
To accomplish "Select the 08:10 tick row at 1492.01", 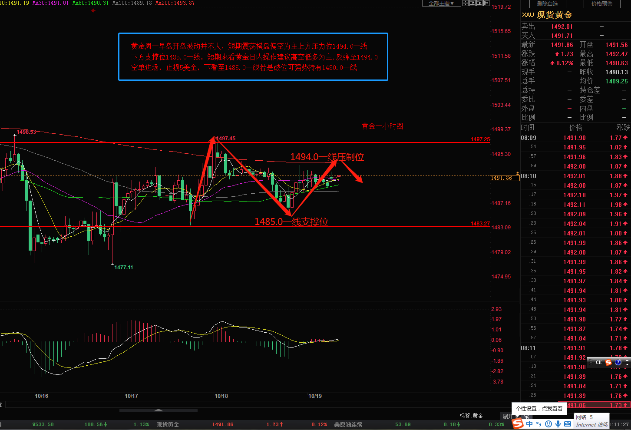I will pyautogui.click(x=575, y=176).
